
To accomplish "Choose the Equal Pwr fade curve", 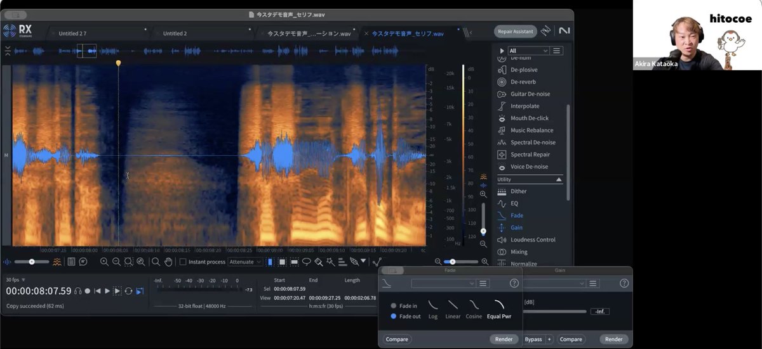I will tap(500, 309).
